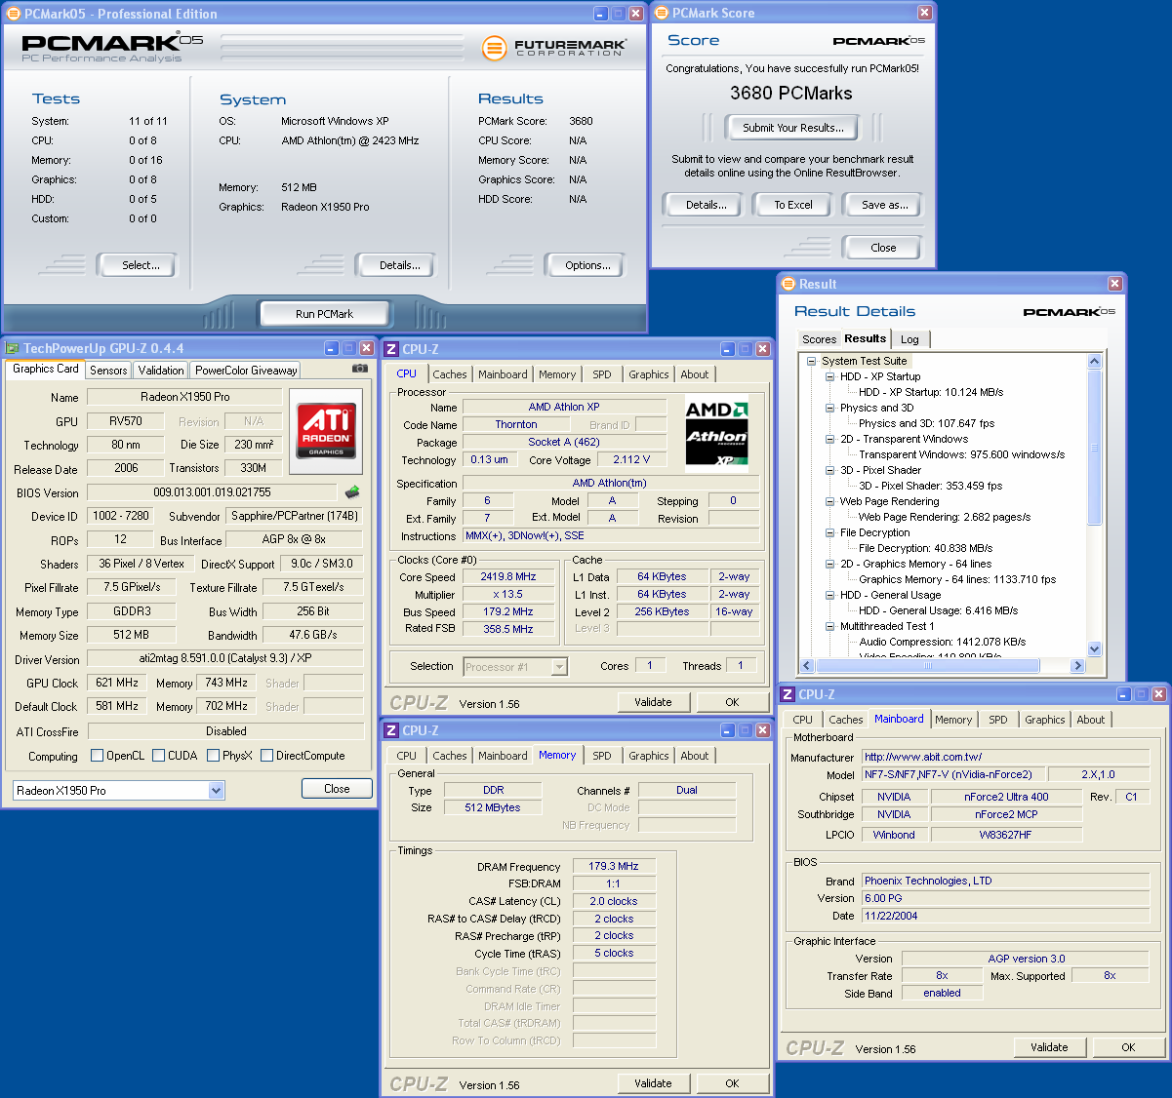The width and height of the screenshot is (1172, 1098).
Task: Open Caches tab in CPU-Z CPU window
Action: pos(450,374)
